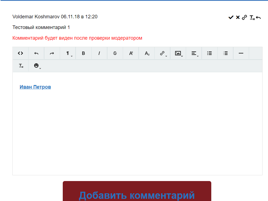Toggle strikethrough formatting

pos(115,53)
